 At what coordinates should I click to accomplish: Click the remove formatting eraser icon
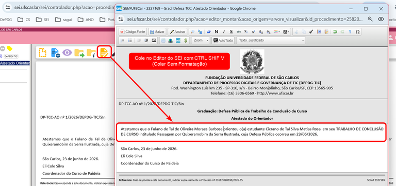[x=209, y=32]
